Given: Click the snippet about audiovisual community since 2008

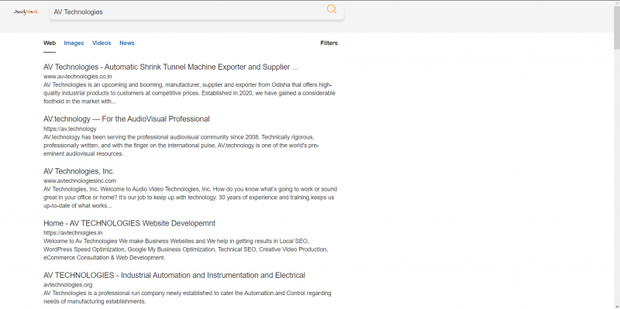Looking at the screenshot, I should click(x=181, y=146).
